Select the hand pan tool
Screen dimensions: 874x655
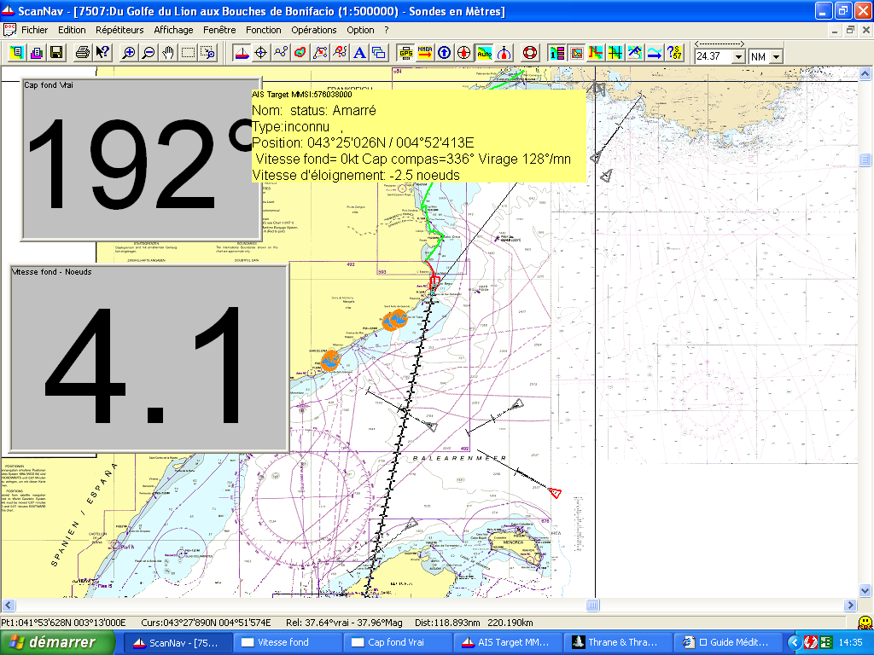[x=168, y=53]
